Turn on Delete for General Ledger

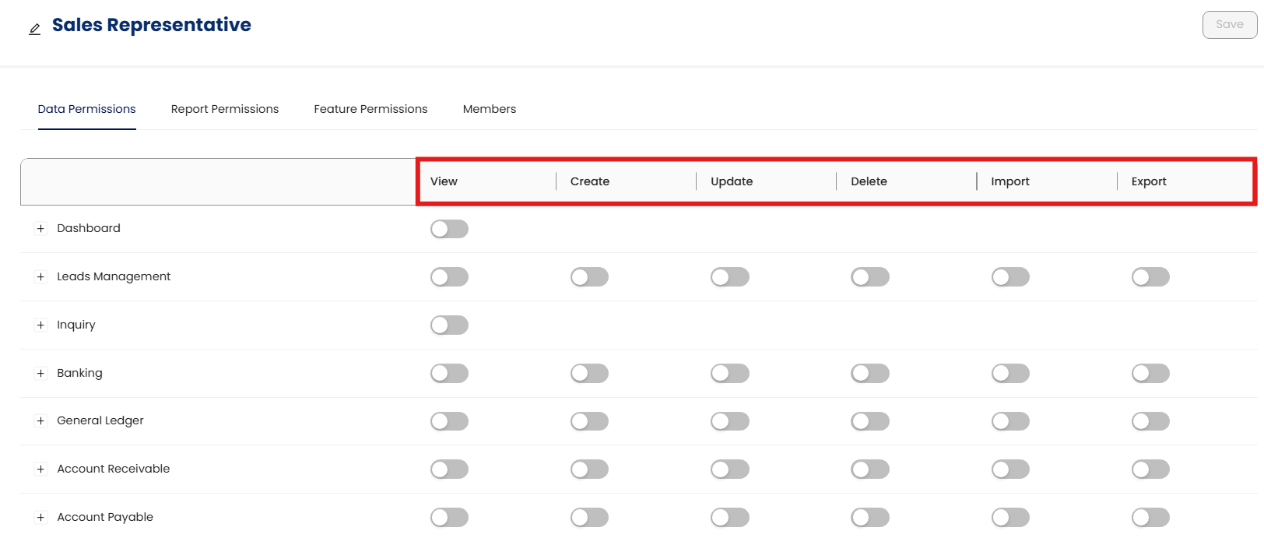click(x=869, y=421)
